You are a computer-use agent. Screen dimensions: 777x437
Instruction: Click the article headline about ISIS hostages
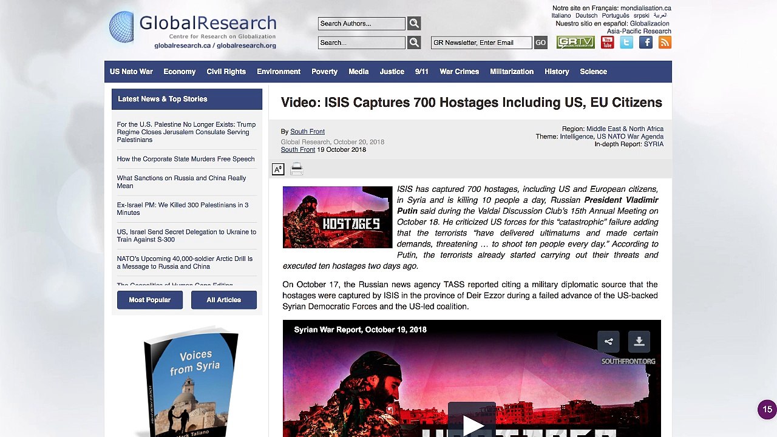coord(471,103)
